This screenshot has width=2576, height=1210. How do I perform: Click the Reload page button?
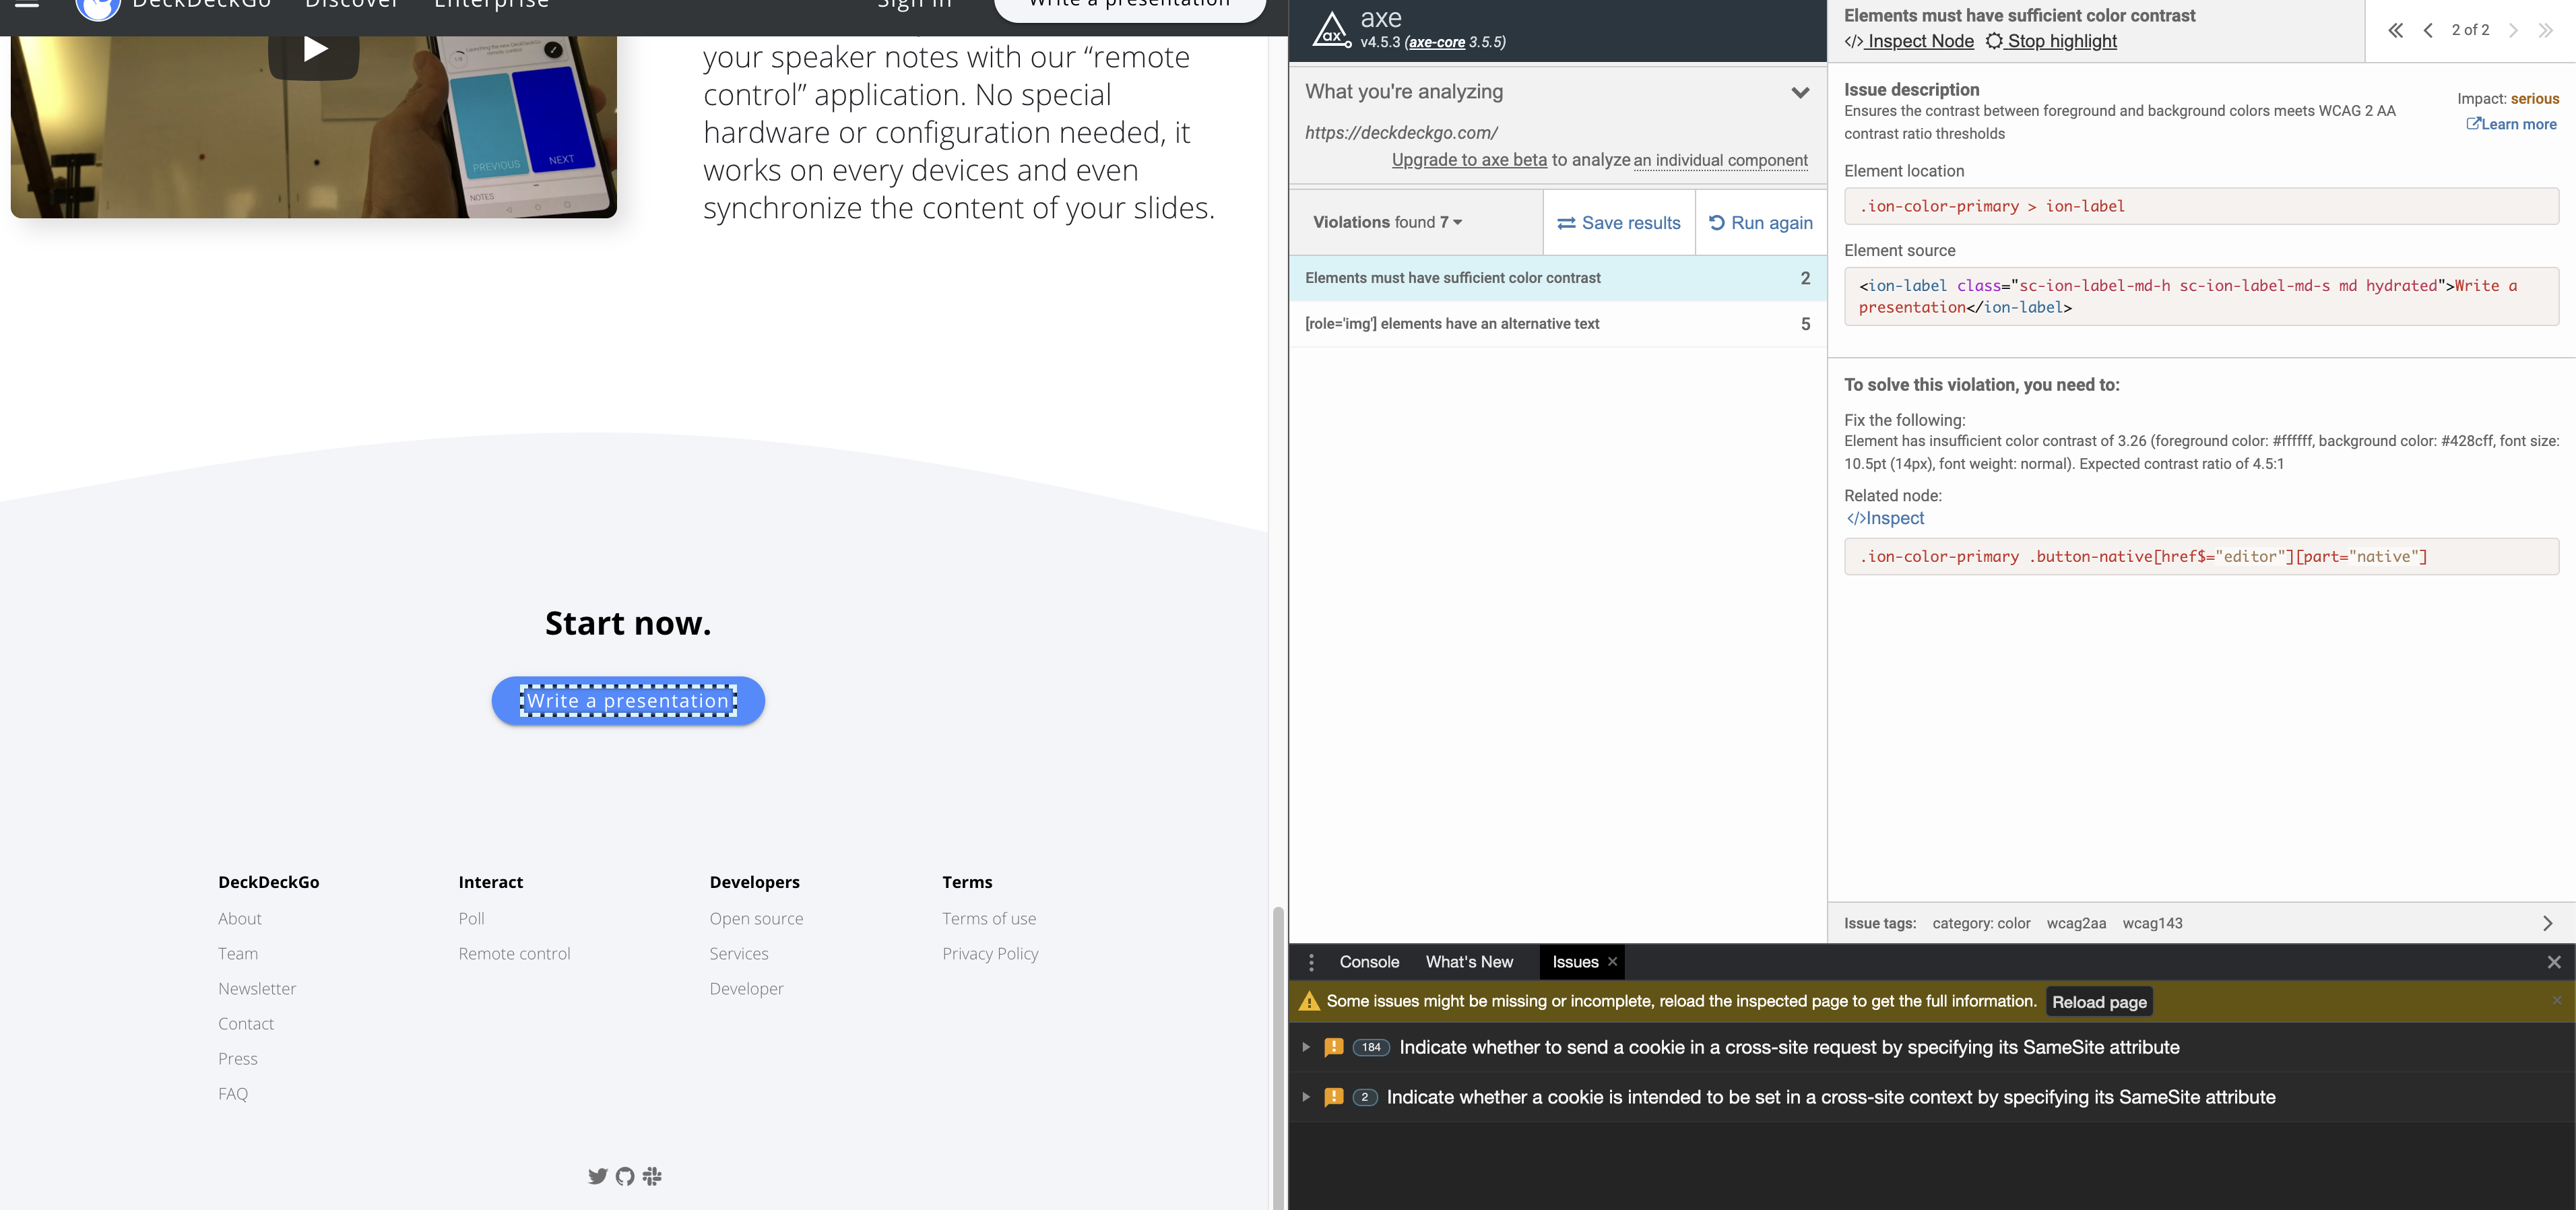(x=2099, y=1002)
